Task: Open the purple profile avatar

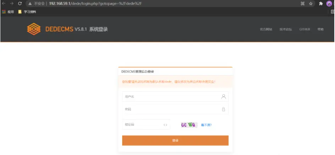Action: [x=329, y=4]
